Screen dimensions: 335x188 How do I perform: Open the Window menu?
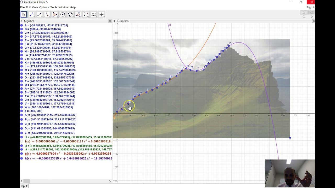tap(63, 7)
